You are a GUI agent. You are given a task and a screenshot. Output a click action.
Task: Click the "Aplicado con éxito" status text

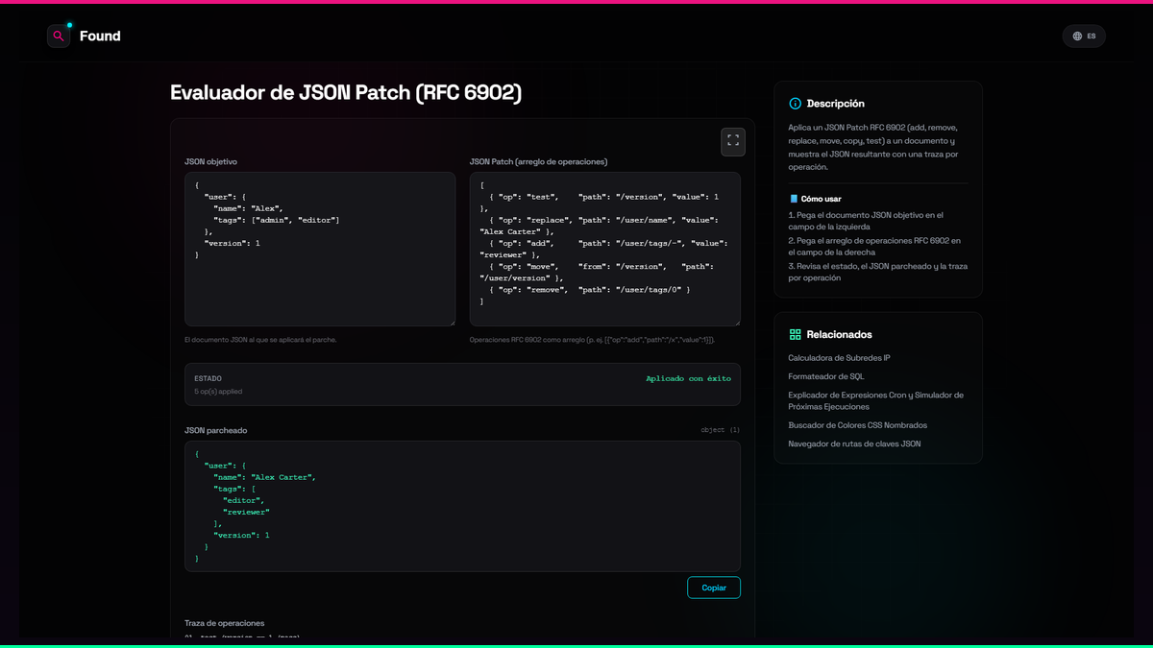[x=688, y=378]
